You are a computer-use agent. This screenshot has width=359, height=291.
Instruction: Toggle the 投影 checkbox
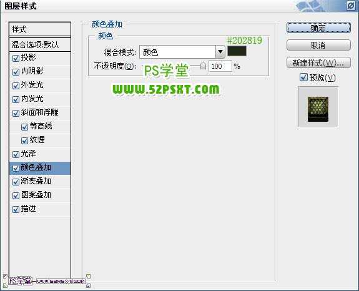[16, 58]
